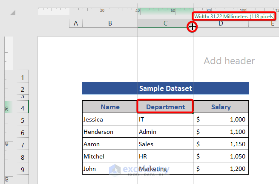Select the Sample Dataset title cell

[x=165, y=88]
